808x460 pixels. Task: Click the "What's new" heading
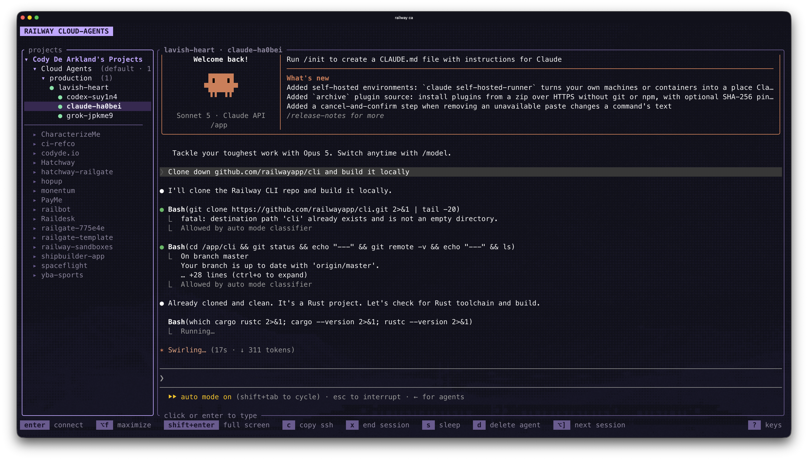click(308, 78)
